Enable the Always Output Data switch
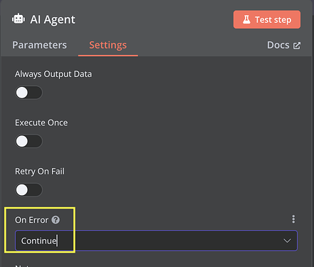This screenshot has height=267, width=314. point(29,93)
